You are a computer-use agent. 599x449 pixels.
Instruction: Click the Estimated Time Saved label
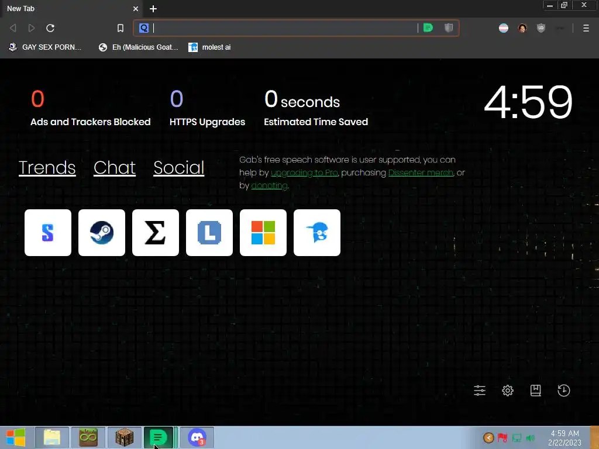[x=316, y=122]
